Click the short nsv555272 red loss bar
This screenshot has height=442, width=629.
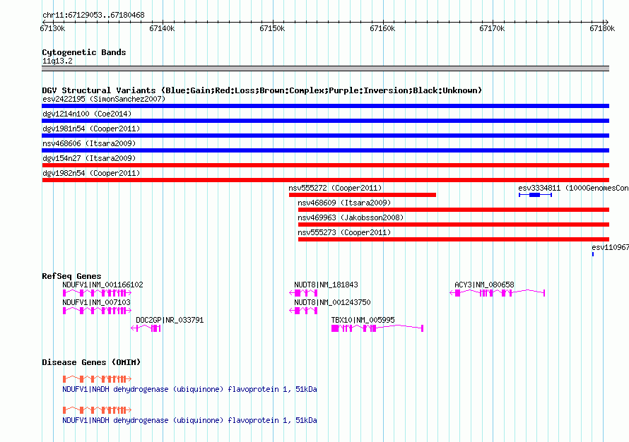coord(363,195)
